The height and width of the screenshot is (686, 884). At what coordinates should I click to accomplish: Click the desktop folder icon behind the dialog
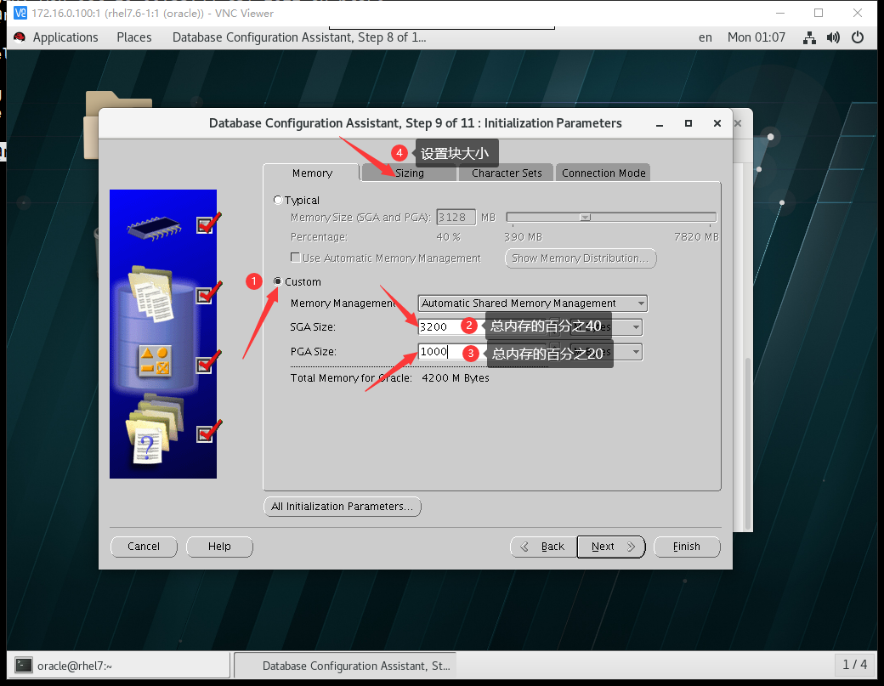pos(92,124)
